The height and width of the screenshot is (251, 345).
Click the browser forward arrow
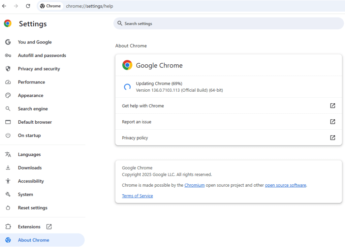[16, 6]
